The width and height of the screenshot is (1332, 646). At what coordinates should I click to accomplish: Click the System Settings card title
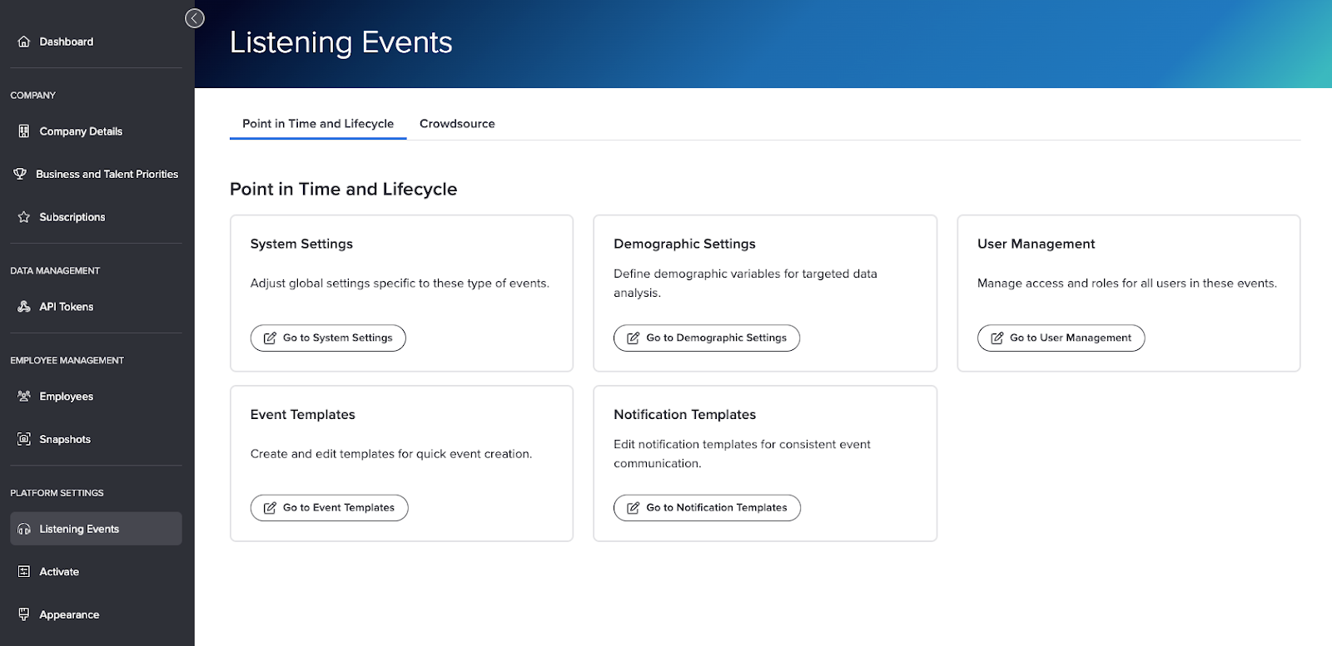coord(301,244)
